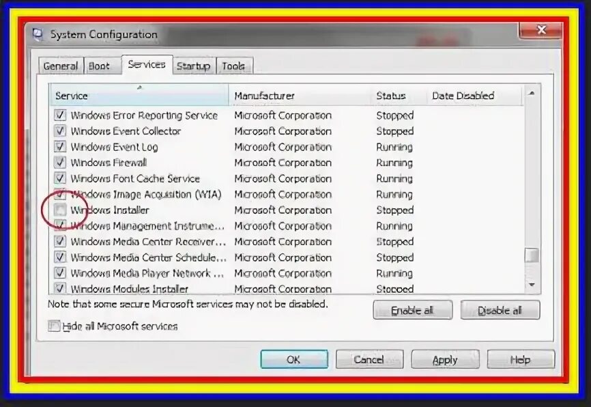Uncheck Windows Firewall checkbox
The height and width of the screenshot is (407, 591).
coord(60,163)
